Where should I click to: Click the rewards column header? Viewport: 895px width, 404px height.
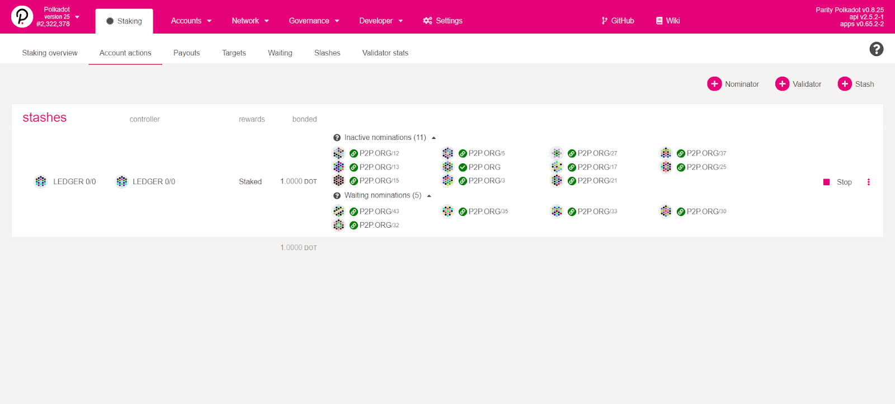pyautogui.click(x=252, y=119)
